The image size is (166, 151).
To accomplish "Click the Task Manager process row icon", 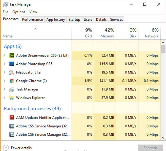I will point(12,89).
